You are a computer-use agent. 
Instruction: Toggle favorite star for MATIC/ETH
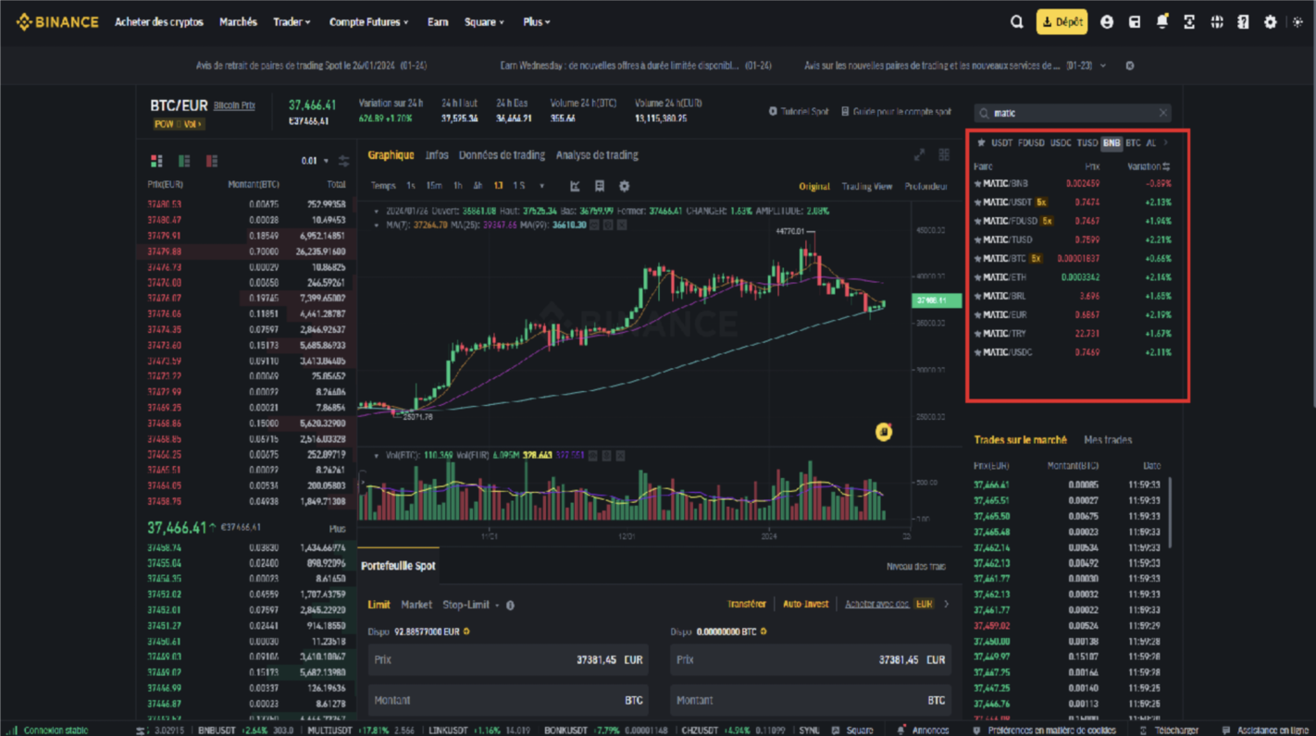point(977,277)
